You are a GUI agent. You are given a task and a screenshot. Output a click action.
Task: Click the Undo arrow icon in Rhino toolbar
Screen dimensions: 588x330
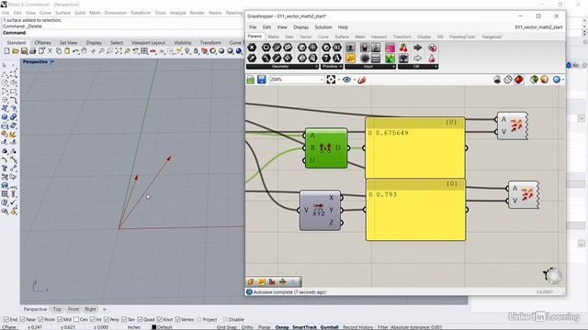[x=75, y=51]
